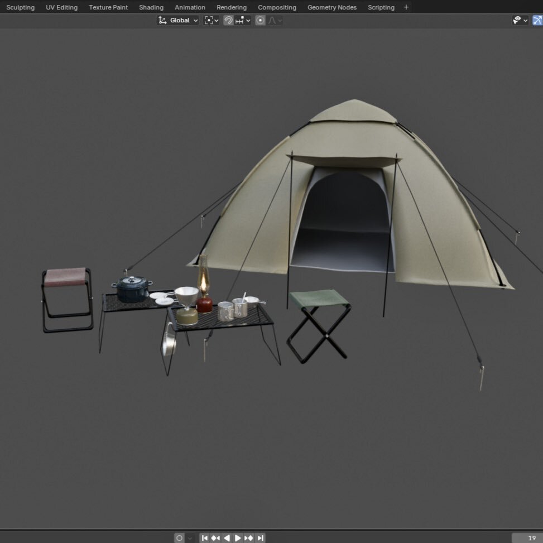This screenshot has height=543, width=543.
Task: Open the Shading workspace tab
Action: (x=151, y=7)
